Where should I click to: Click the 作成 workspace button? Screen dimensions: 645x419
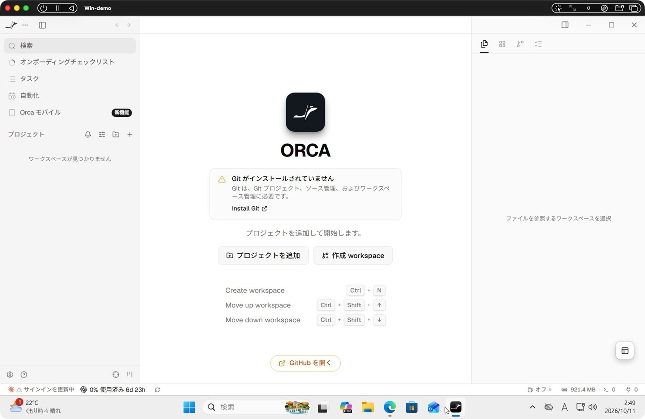pos(353,255)
